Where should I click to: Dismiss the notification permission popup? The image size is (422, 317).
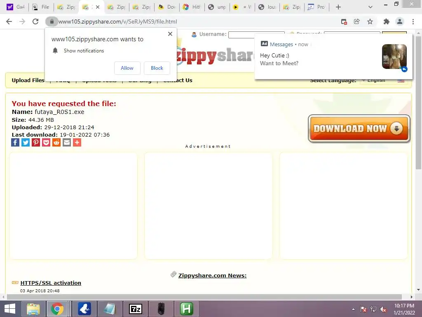(170, 34)
